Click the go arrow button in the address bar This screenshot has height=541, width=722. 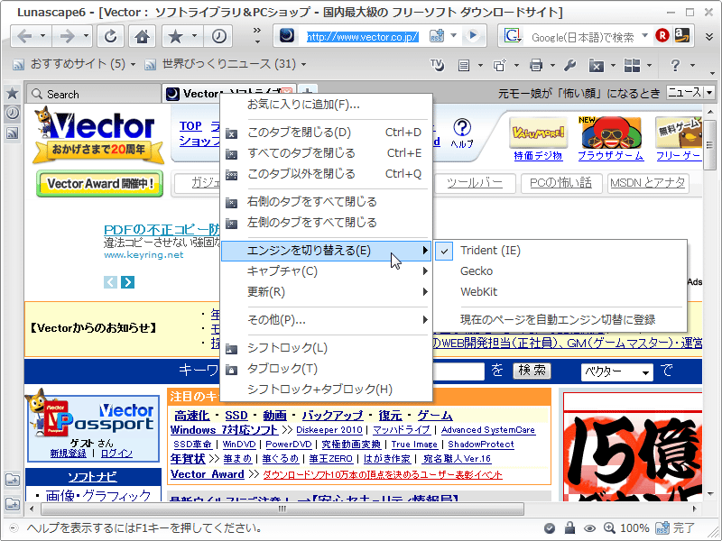tap(472, 36)
